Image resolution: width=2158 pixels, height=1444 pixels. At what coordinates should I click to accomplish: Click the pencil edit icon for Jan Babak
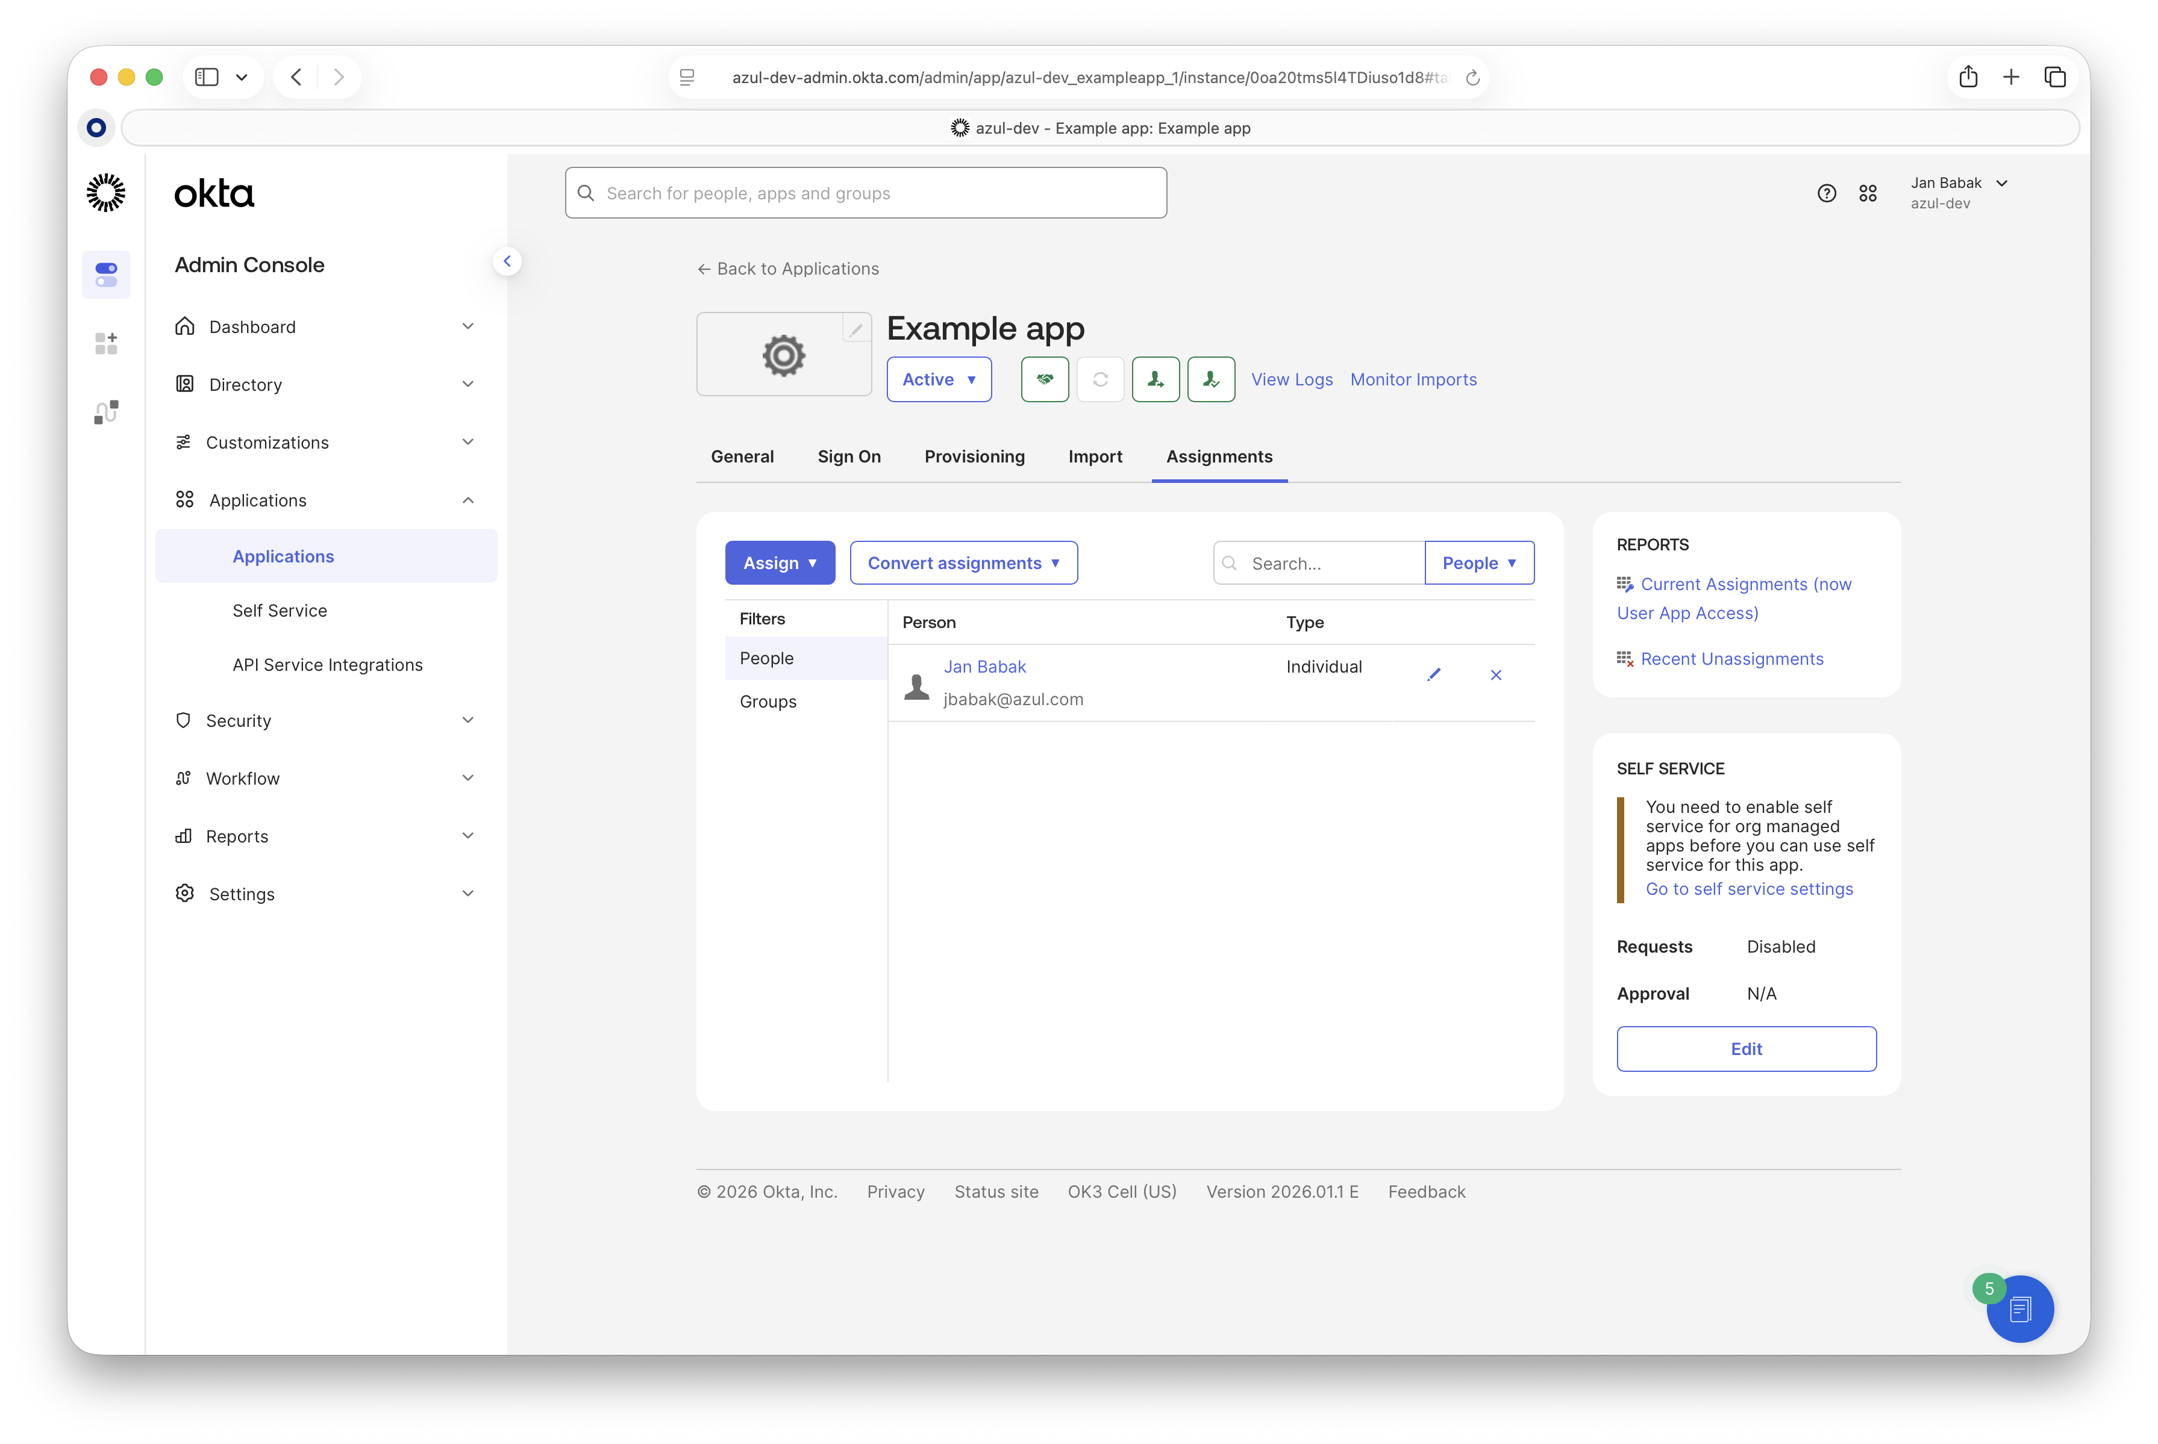click(x=1434, y=675)
